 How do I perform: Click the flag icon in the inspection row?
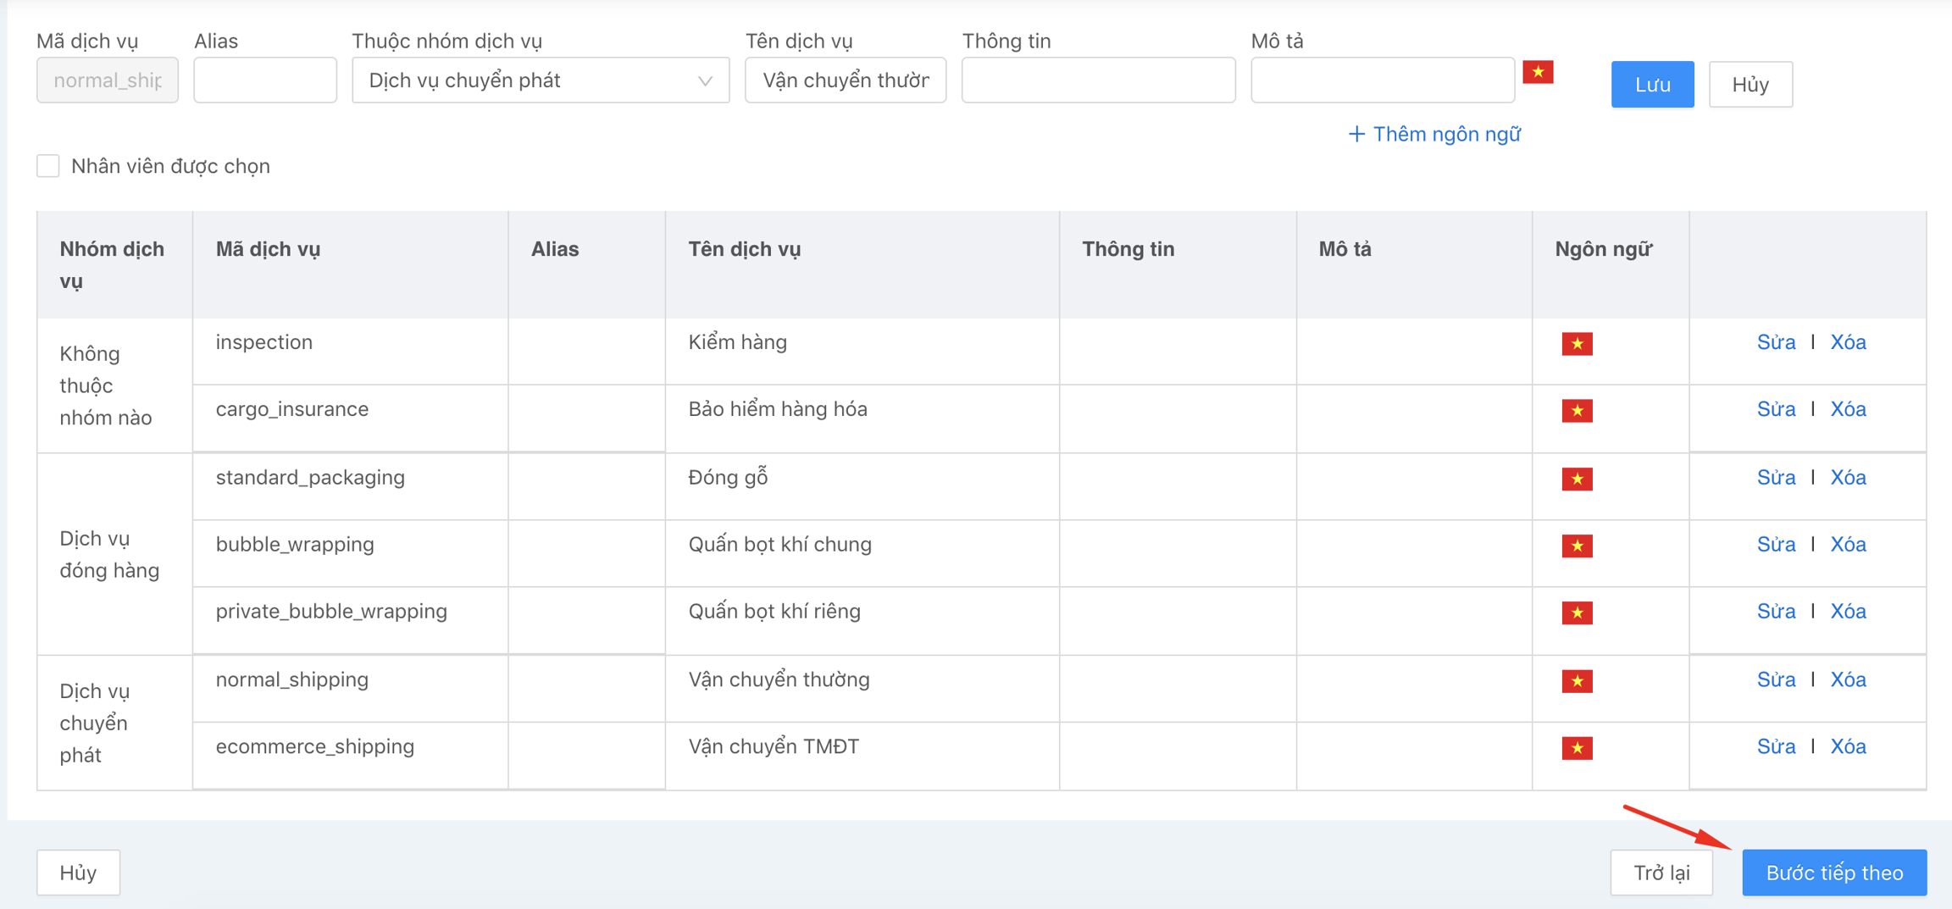(x=1577, y=344)
